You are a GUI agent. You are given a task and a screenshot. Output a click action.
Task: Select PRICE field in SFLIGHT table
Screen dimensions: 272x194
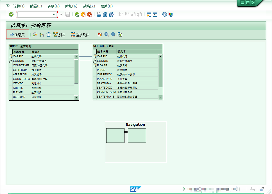click(x=101, y=70)
